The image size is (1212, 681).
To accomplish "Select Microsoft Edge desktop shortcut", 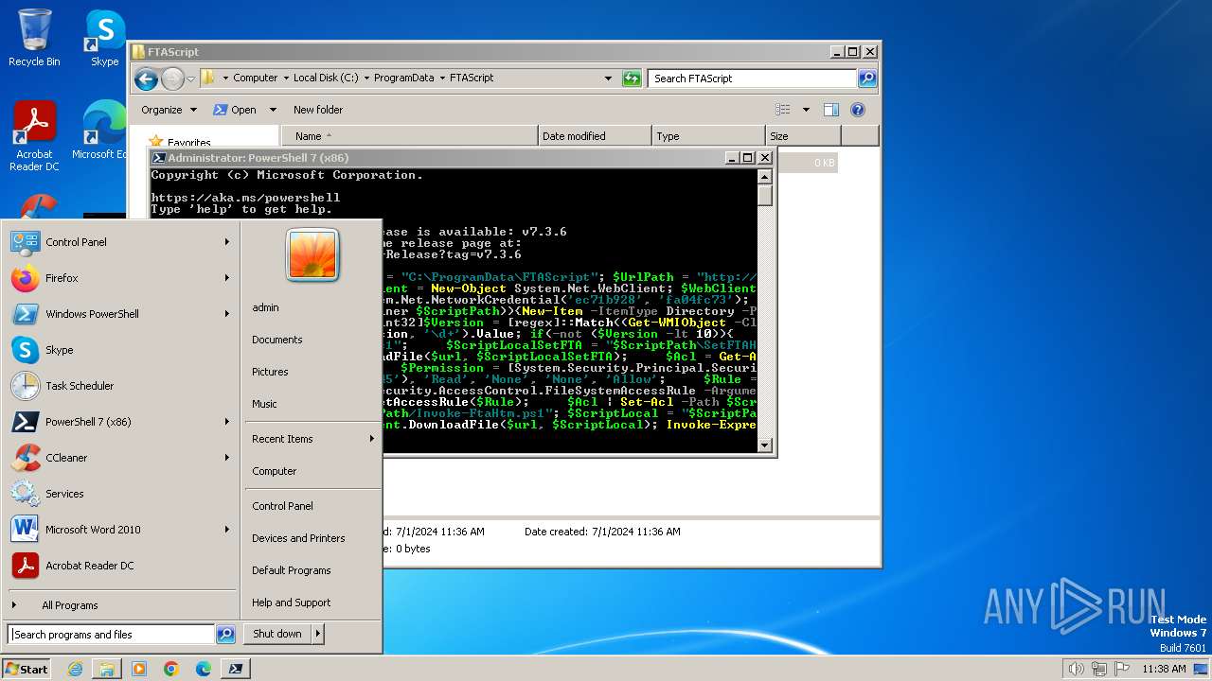I will click(x=100, y=131).
